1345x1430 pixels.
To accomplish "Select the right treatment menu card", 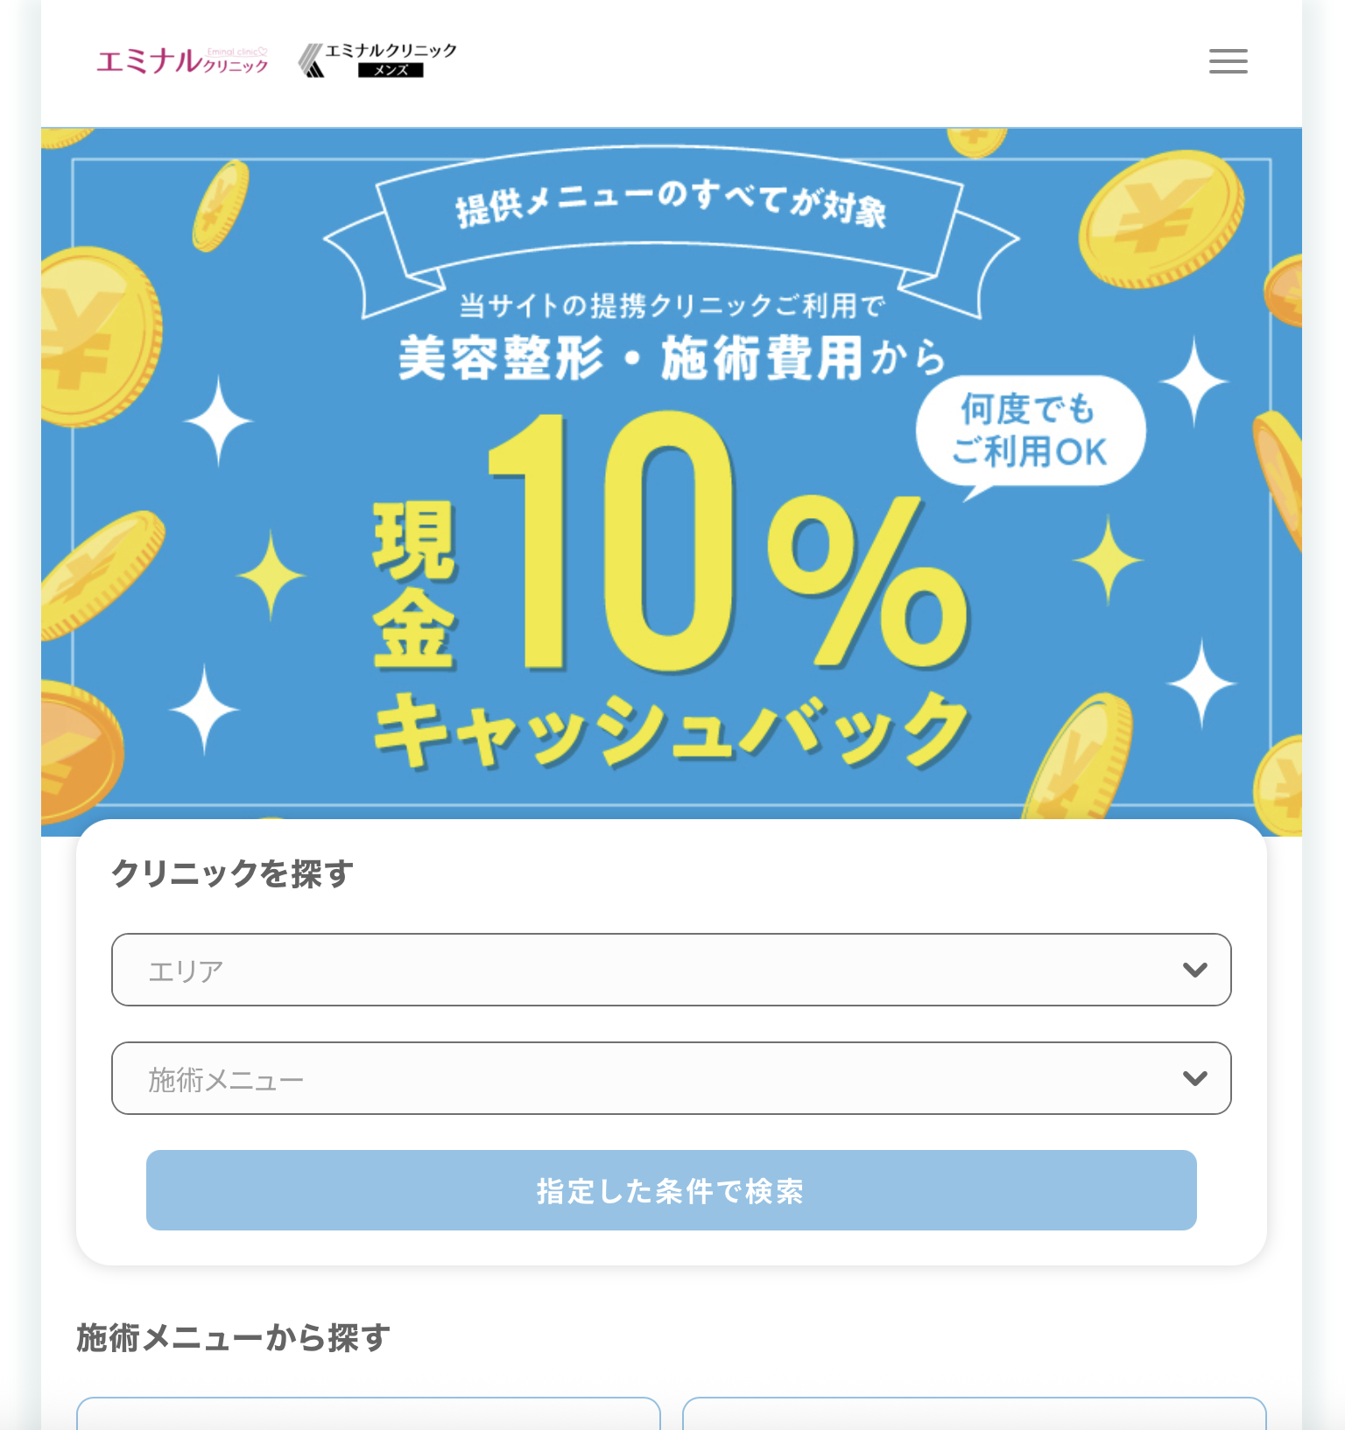I will coord(974,1413).
